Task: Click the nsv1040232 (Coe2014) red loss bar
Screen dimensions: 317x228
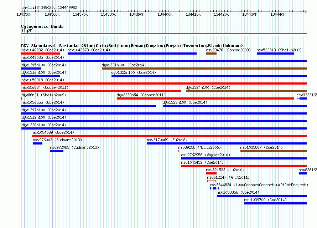Action: (x=41, y=54)
